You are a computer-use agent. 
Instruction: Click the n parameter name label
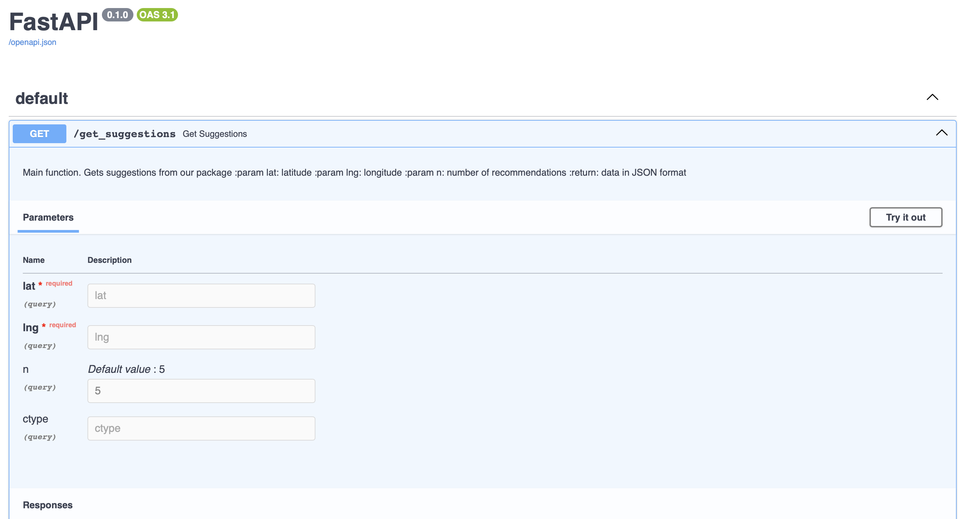[x=26, y=369]
